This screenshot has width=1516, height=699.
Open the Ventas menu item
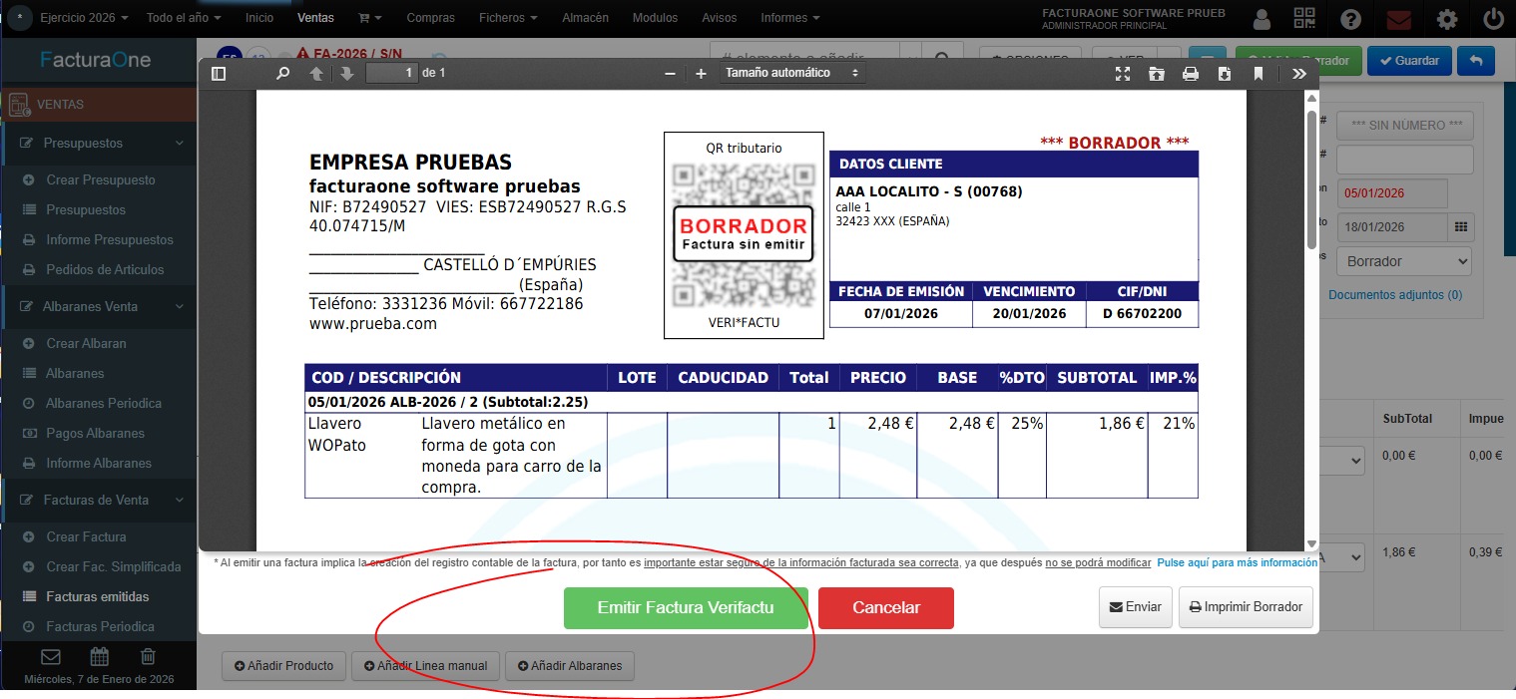(315, 18)
